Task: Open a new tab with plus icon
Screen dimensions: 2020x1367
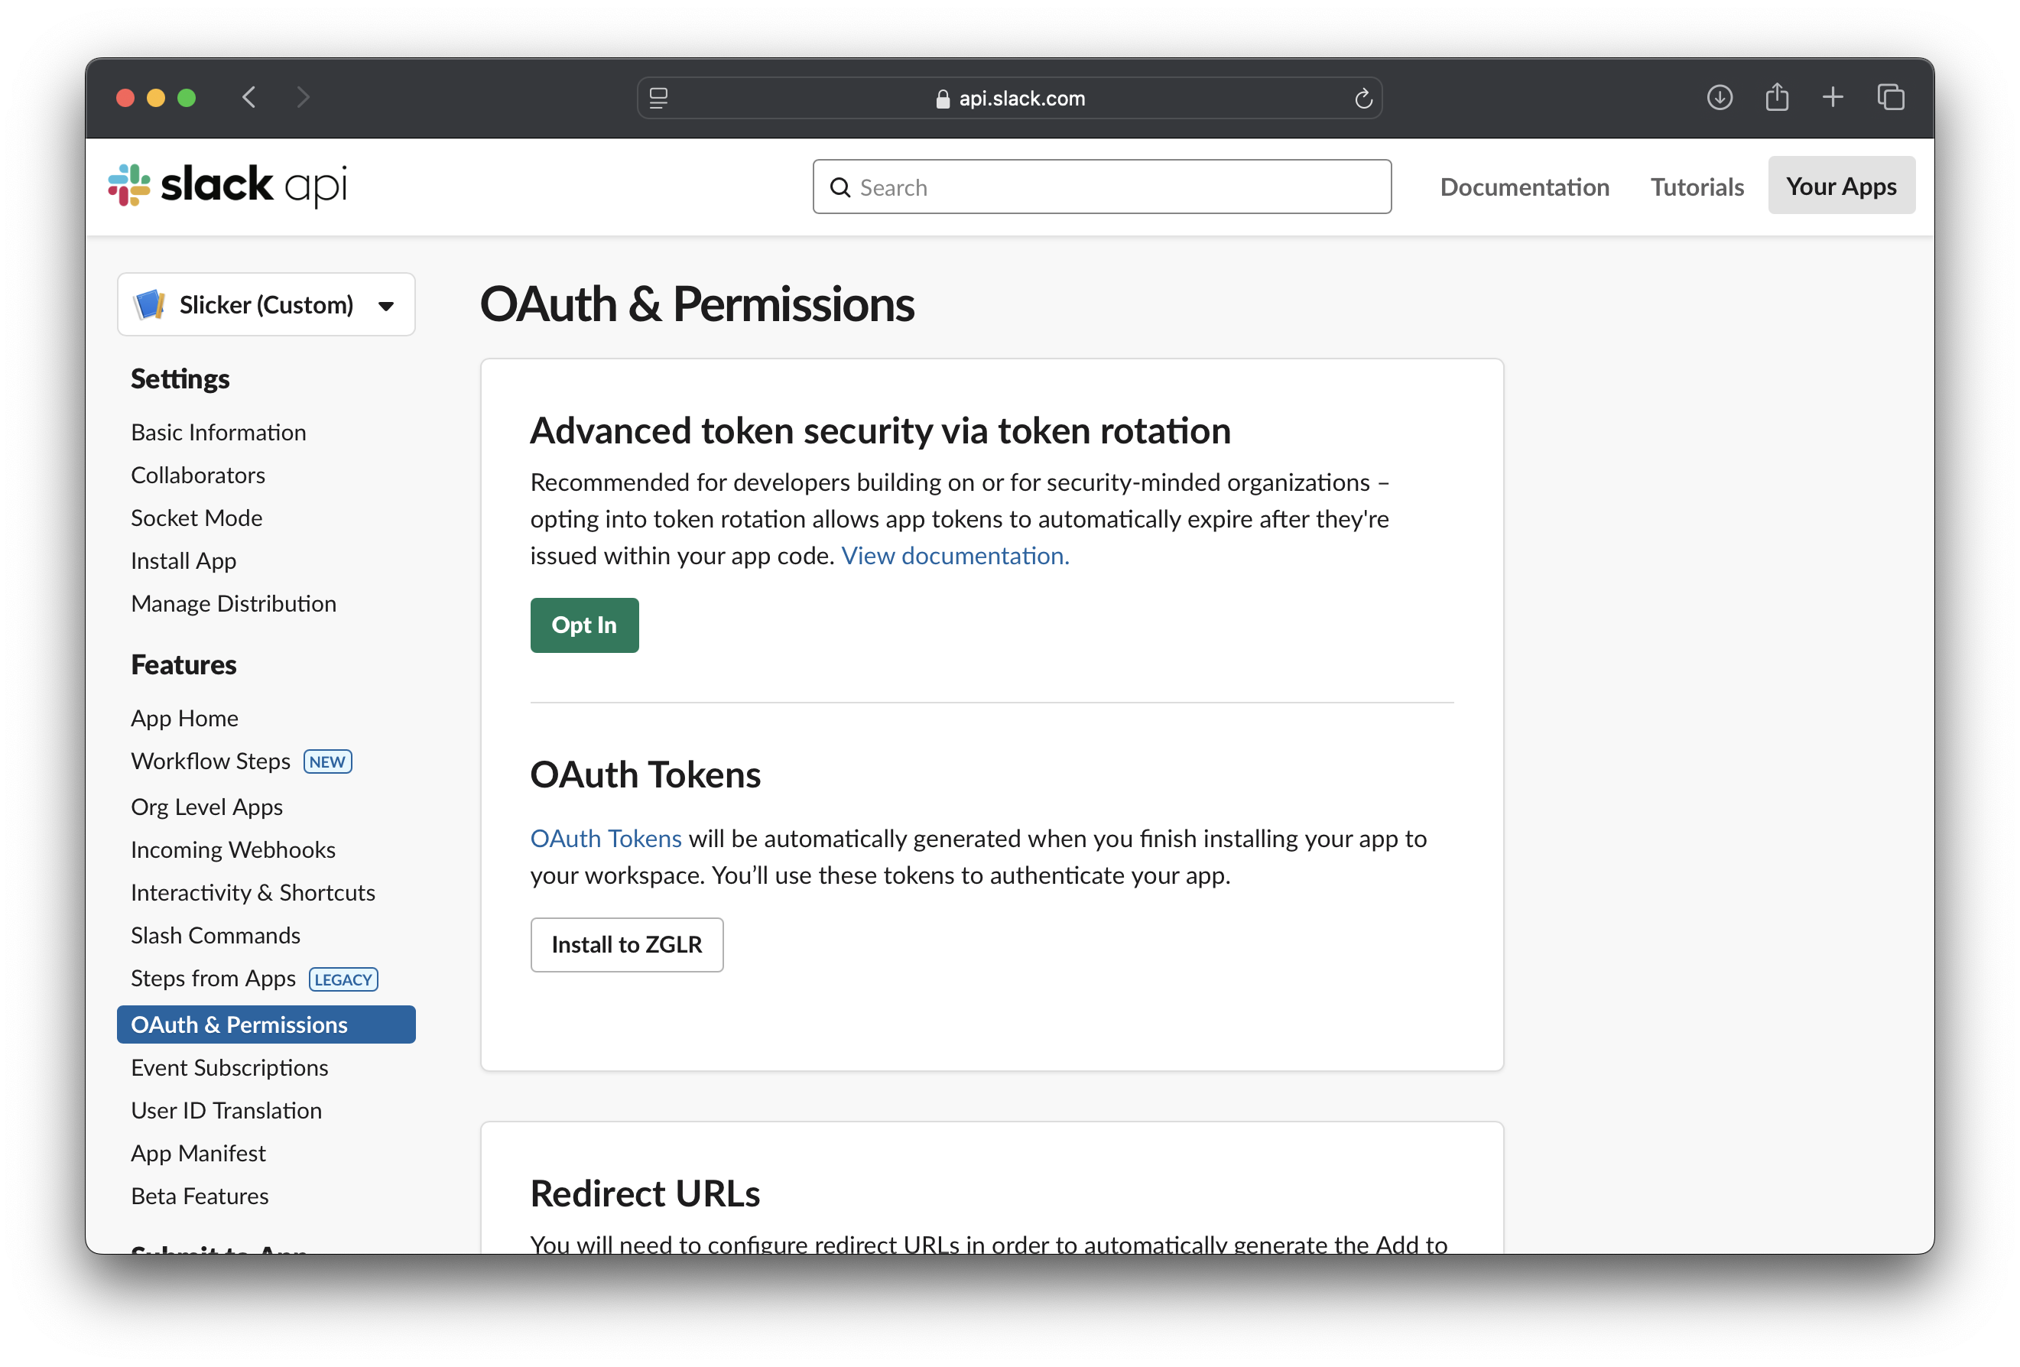Action: click(x=1833, y=97)
